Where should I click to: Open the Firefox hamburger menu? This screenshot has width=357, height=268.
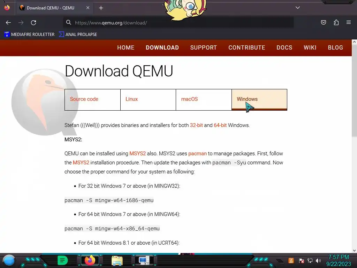tap(349, 22)
